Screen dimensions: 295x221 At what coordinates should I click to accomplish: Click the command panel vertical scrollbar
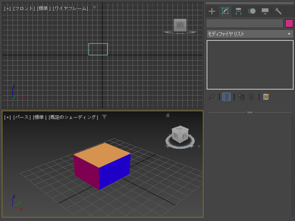(293, 165)
